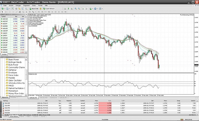The image size is (199, 121).
Task: Open dropdown arrow next to New Chart icon
Action: click(x=5, y=9)
